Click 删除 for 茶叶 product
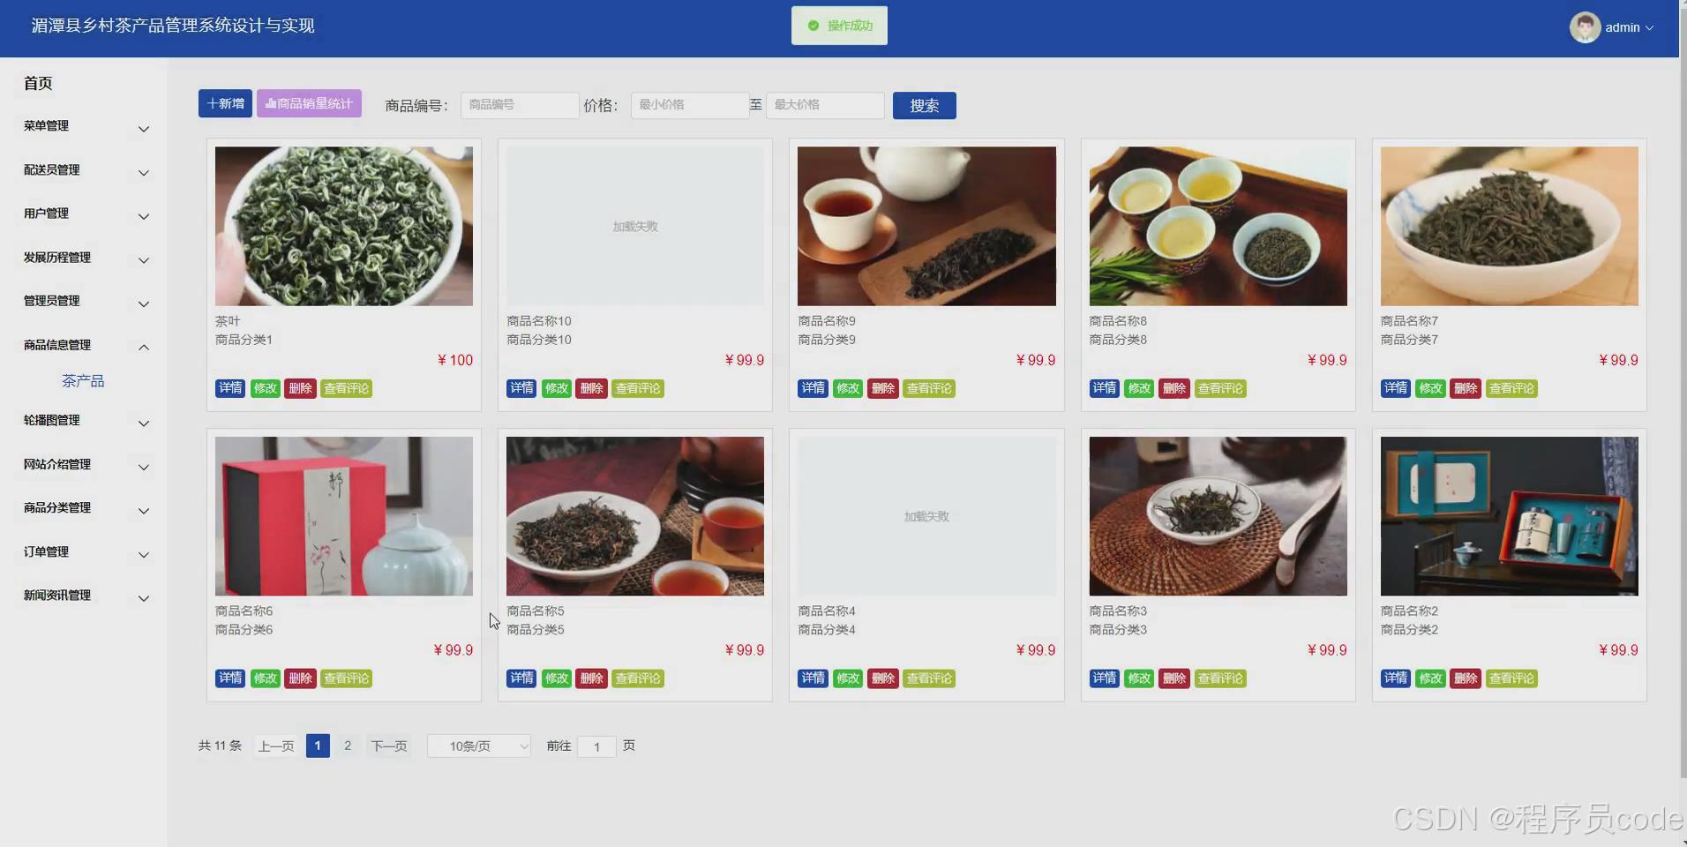 point(300,388)
